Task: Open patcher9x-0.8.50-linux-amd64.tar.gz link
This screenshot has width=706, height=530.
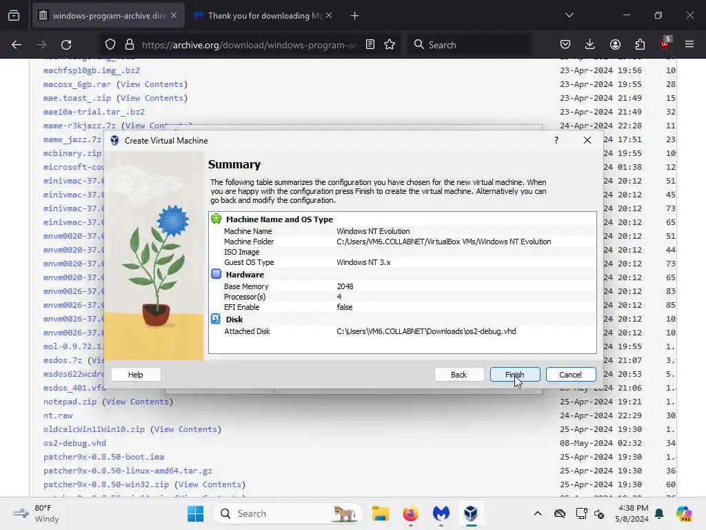Action: (x=128, y=471)
